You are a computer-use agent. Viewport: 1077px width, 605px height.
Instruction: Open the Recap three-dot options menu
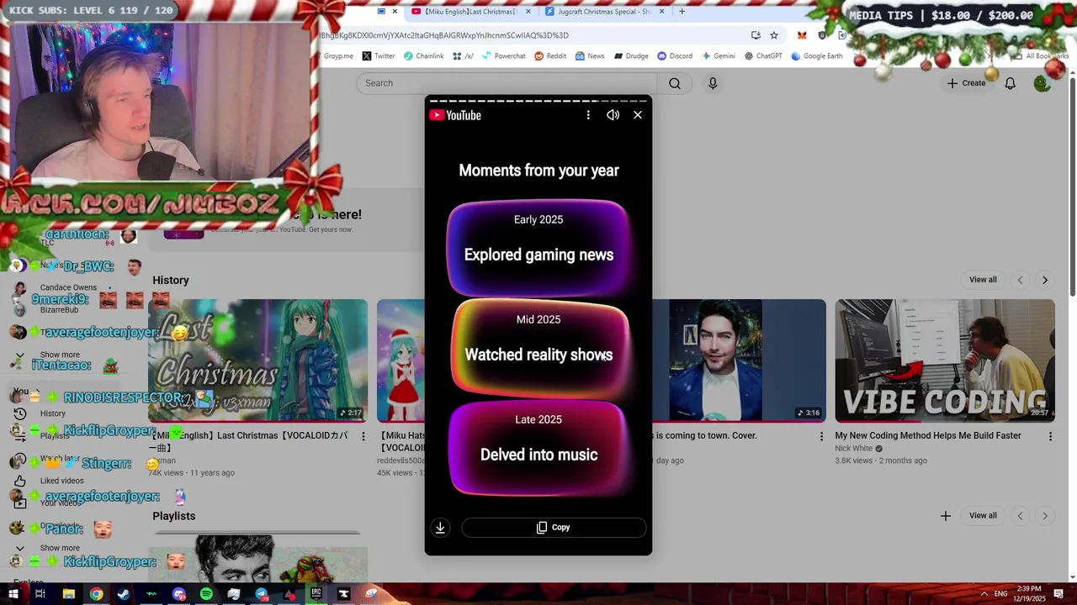coord(588,115)
